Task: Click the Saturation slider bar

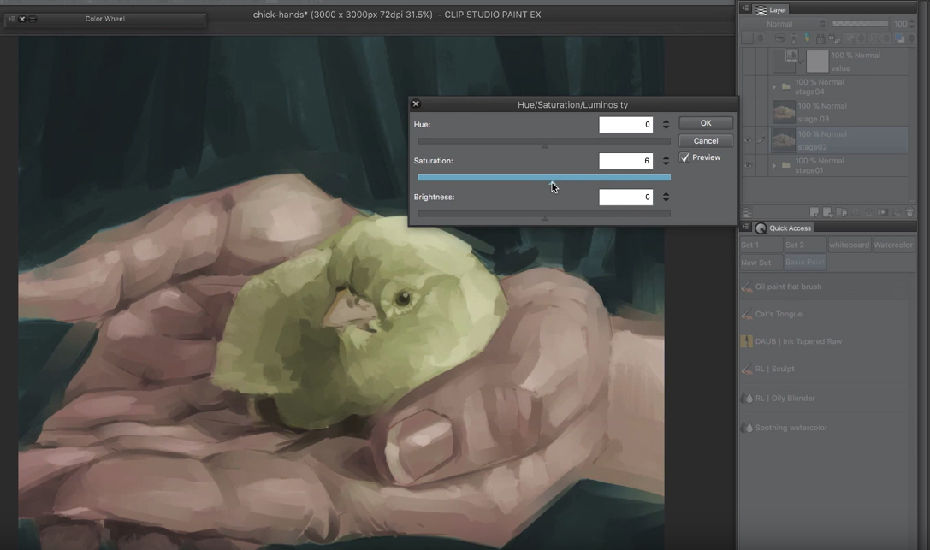Action: click(543, 178)
